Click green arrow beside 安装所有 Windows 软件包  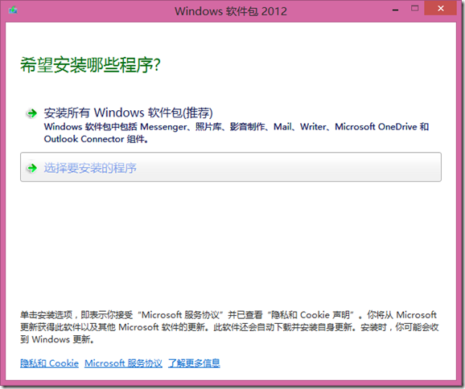click(x=31, y=113)
